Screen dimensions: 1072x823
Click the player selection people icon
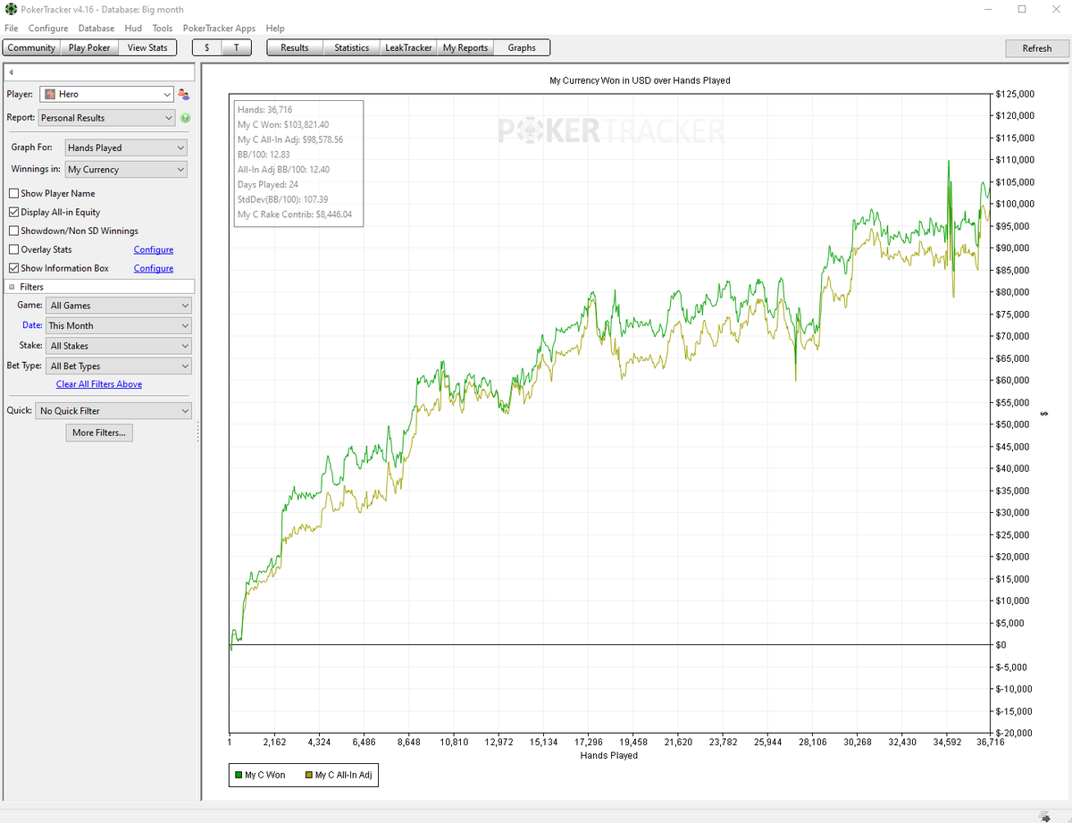click(x=184, y=94)
